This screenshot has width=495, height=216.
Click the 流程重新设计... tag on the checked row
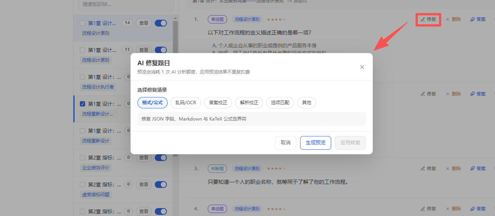tap(98, 114)
